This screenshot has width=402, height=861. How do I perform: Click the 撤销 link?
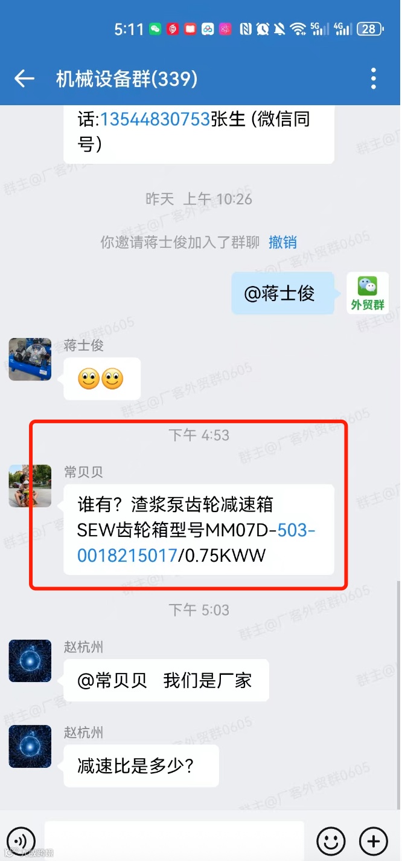pyautogui.click(x=282, y=242)
